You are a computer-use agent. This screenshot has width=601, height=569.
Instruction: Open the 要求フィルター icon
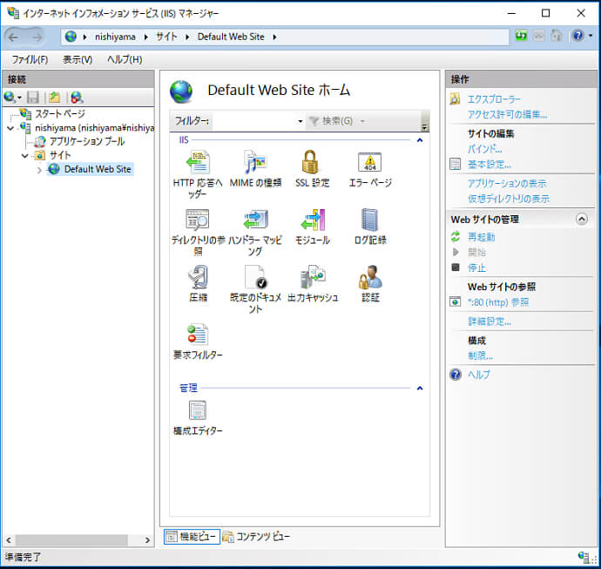[198, 335]
